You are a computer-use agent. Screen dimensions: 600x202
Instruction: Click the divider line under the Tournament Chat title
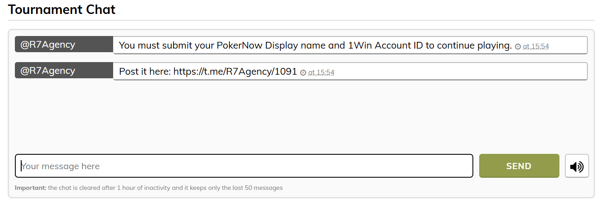[x=301, y=20]
